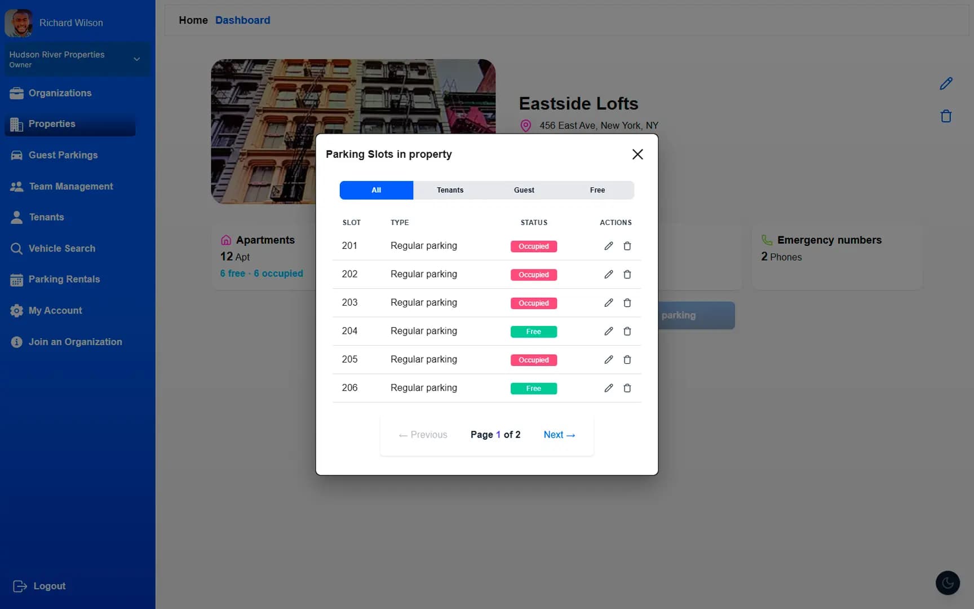Go to the next page of parking slots

[x=559, y=434]
